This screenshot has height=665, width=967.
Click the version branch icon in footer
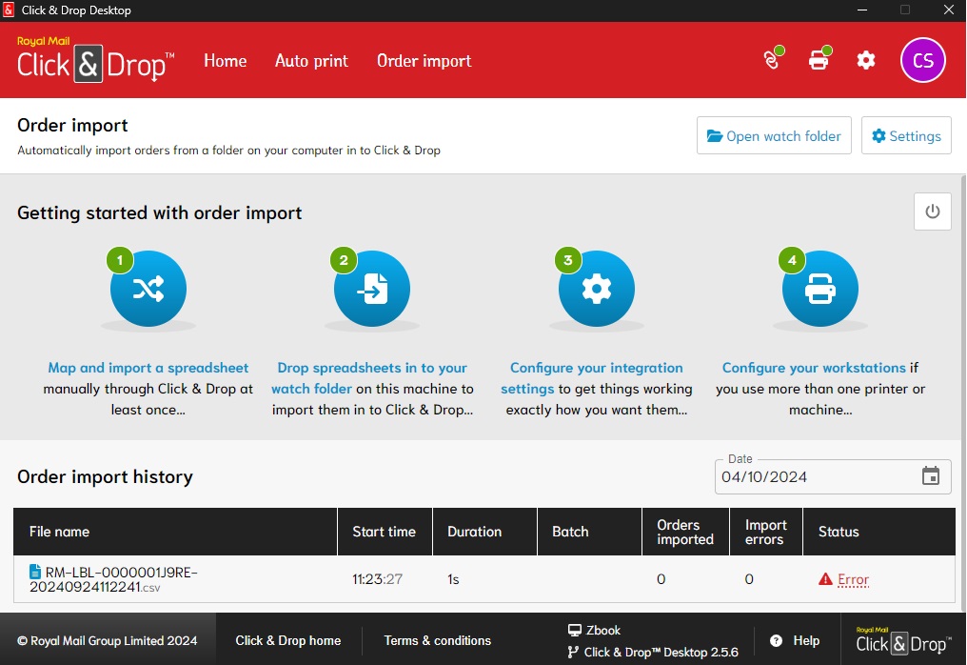pyautogui.click(x=573, y=652)
